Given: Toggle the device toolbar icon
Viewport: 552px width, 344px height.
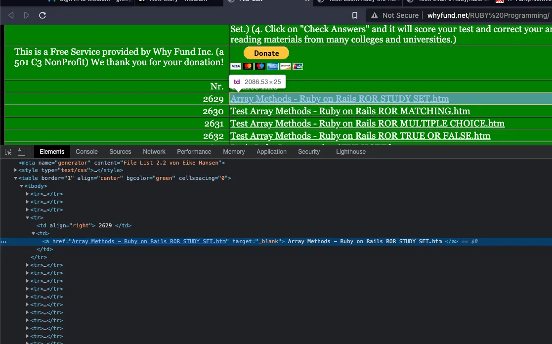Looking at the screenshot, I should (21, 152).
